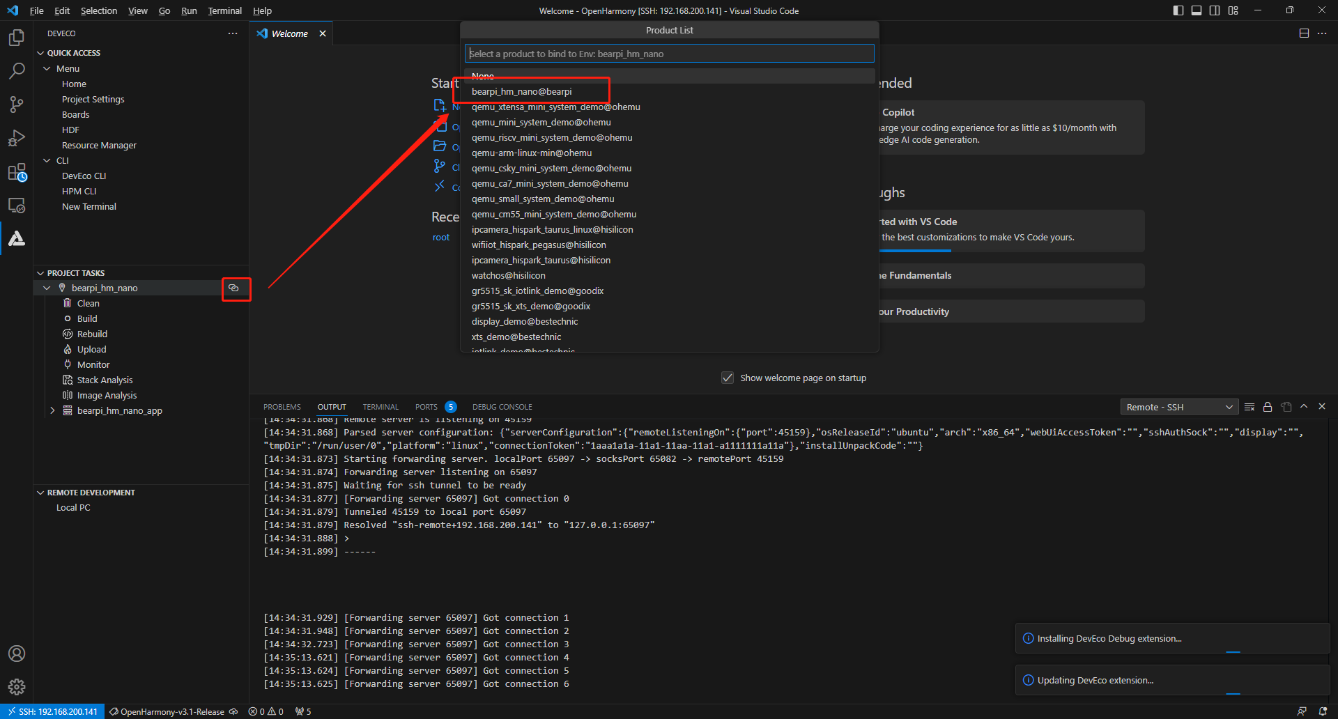Open Project Settings in Quick Access
This screenshot has height=719, width=1338.
pyautogui.click(x=93, y=99)
